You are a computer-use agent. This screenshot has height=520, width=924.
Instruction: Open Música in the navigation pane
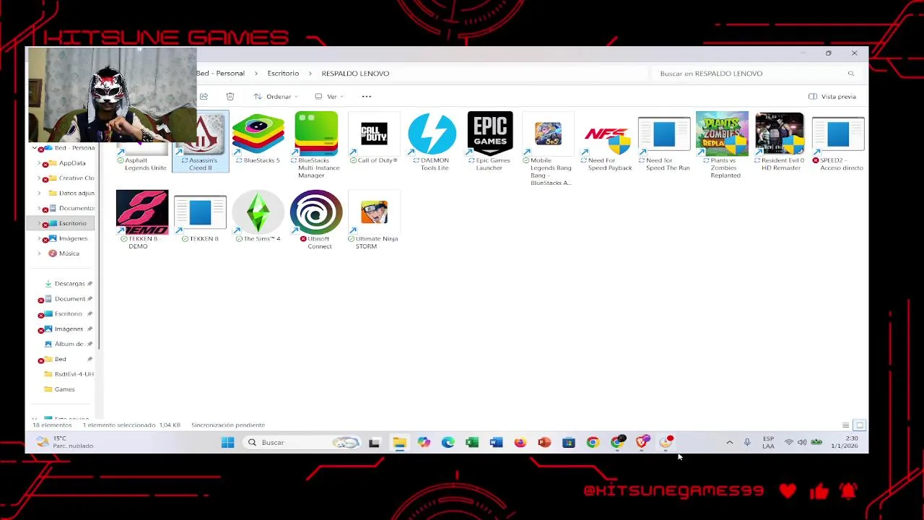pos(69,253)
